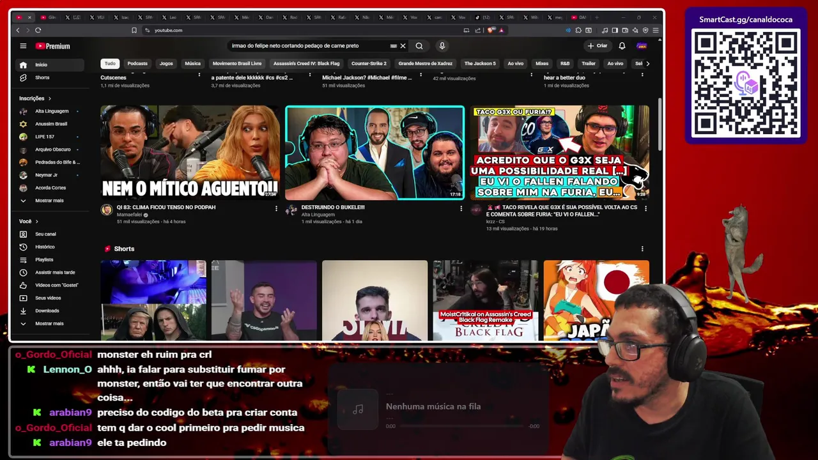
Task: Open Neymar Jr subscription channel
Action: coord(50,175)
